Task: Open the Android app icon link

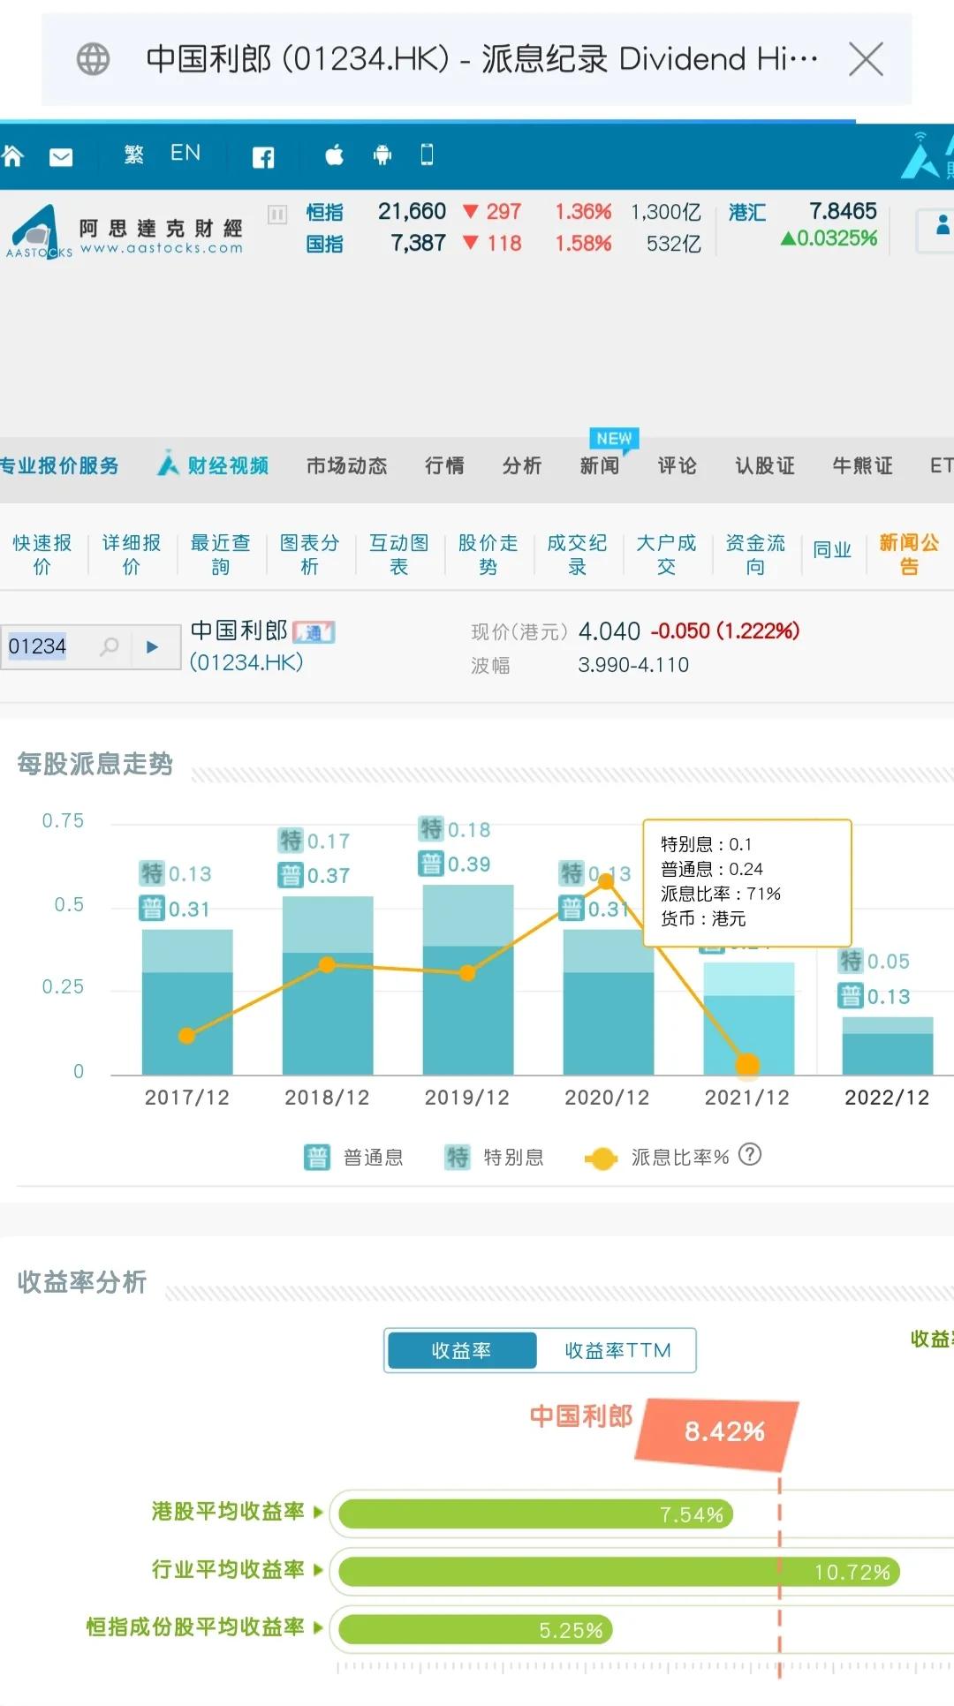Action: pyautogui.click(x=382, y=155)
